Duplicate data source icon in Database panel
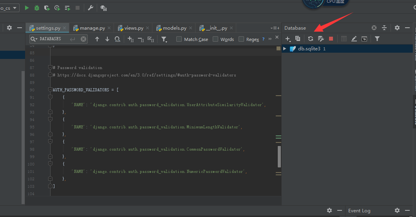416x217 pixels. coord(298,39)
